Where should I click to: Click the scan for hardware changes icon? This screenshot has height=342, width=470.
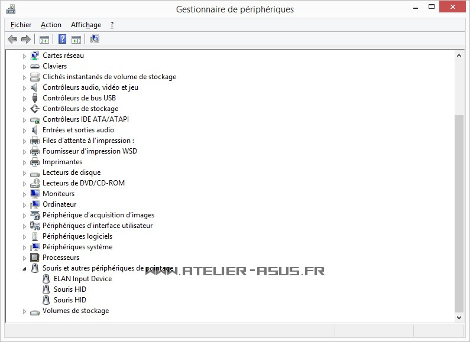pyautogui.click(x=95, y=40)
